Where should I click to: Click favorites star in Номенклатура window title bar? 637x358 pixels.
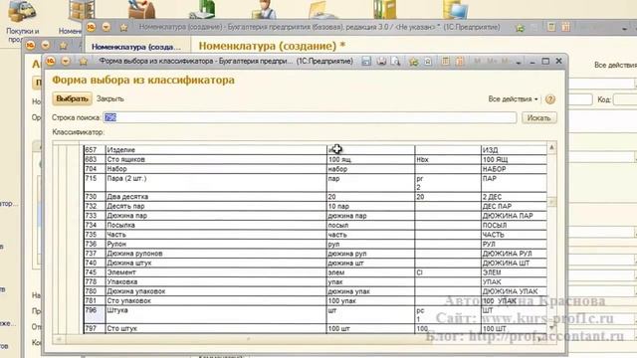[123, 27]
